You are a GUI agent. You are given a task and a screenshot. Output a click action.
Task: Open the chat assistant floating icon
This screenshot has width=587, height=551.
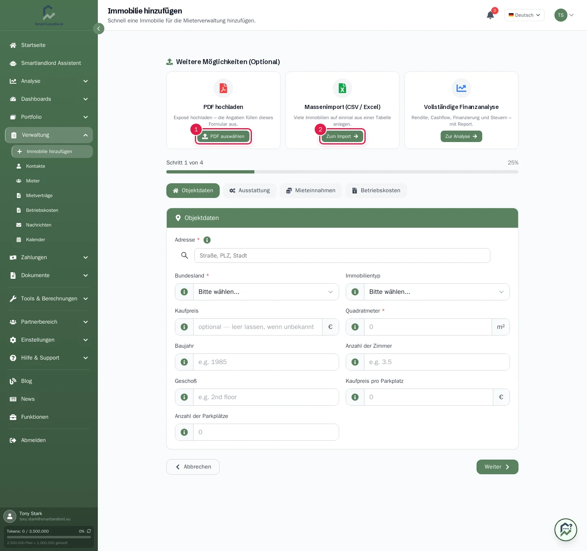[566, 530]
